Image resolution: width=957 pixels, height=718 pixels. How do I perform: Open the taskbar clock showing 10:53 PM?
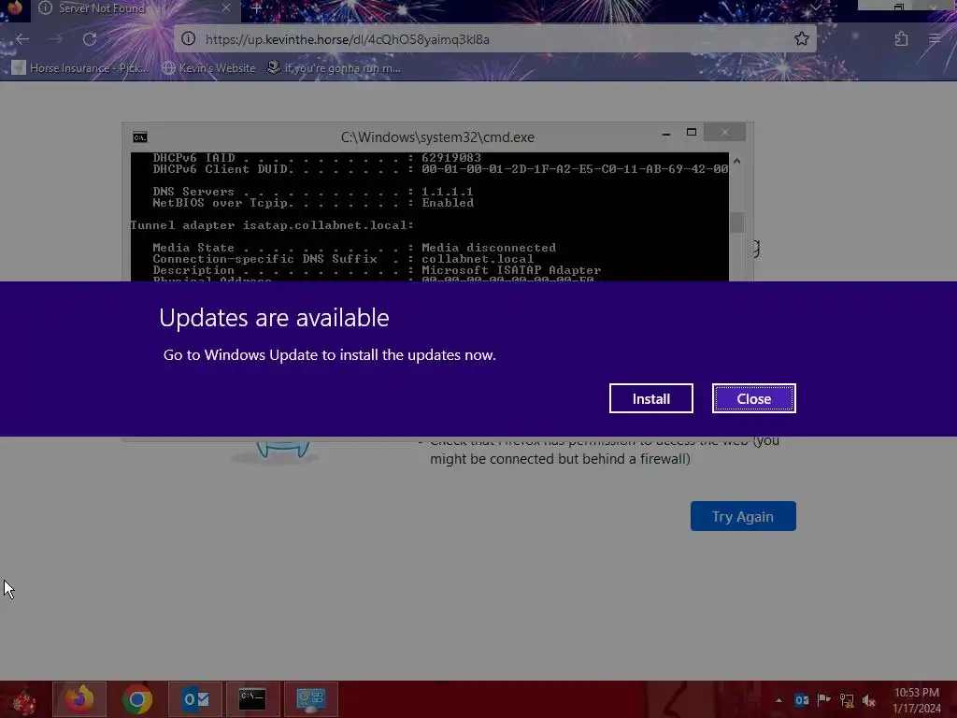point(916,700)
